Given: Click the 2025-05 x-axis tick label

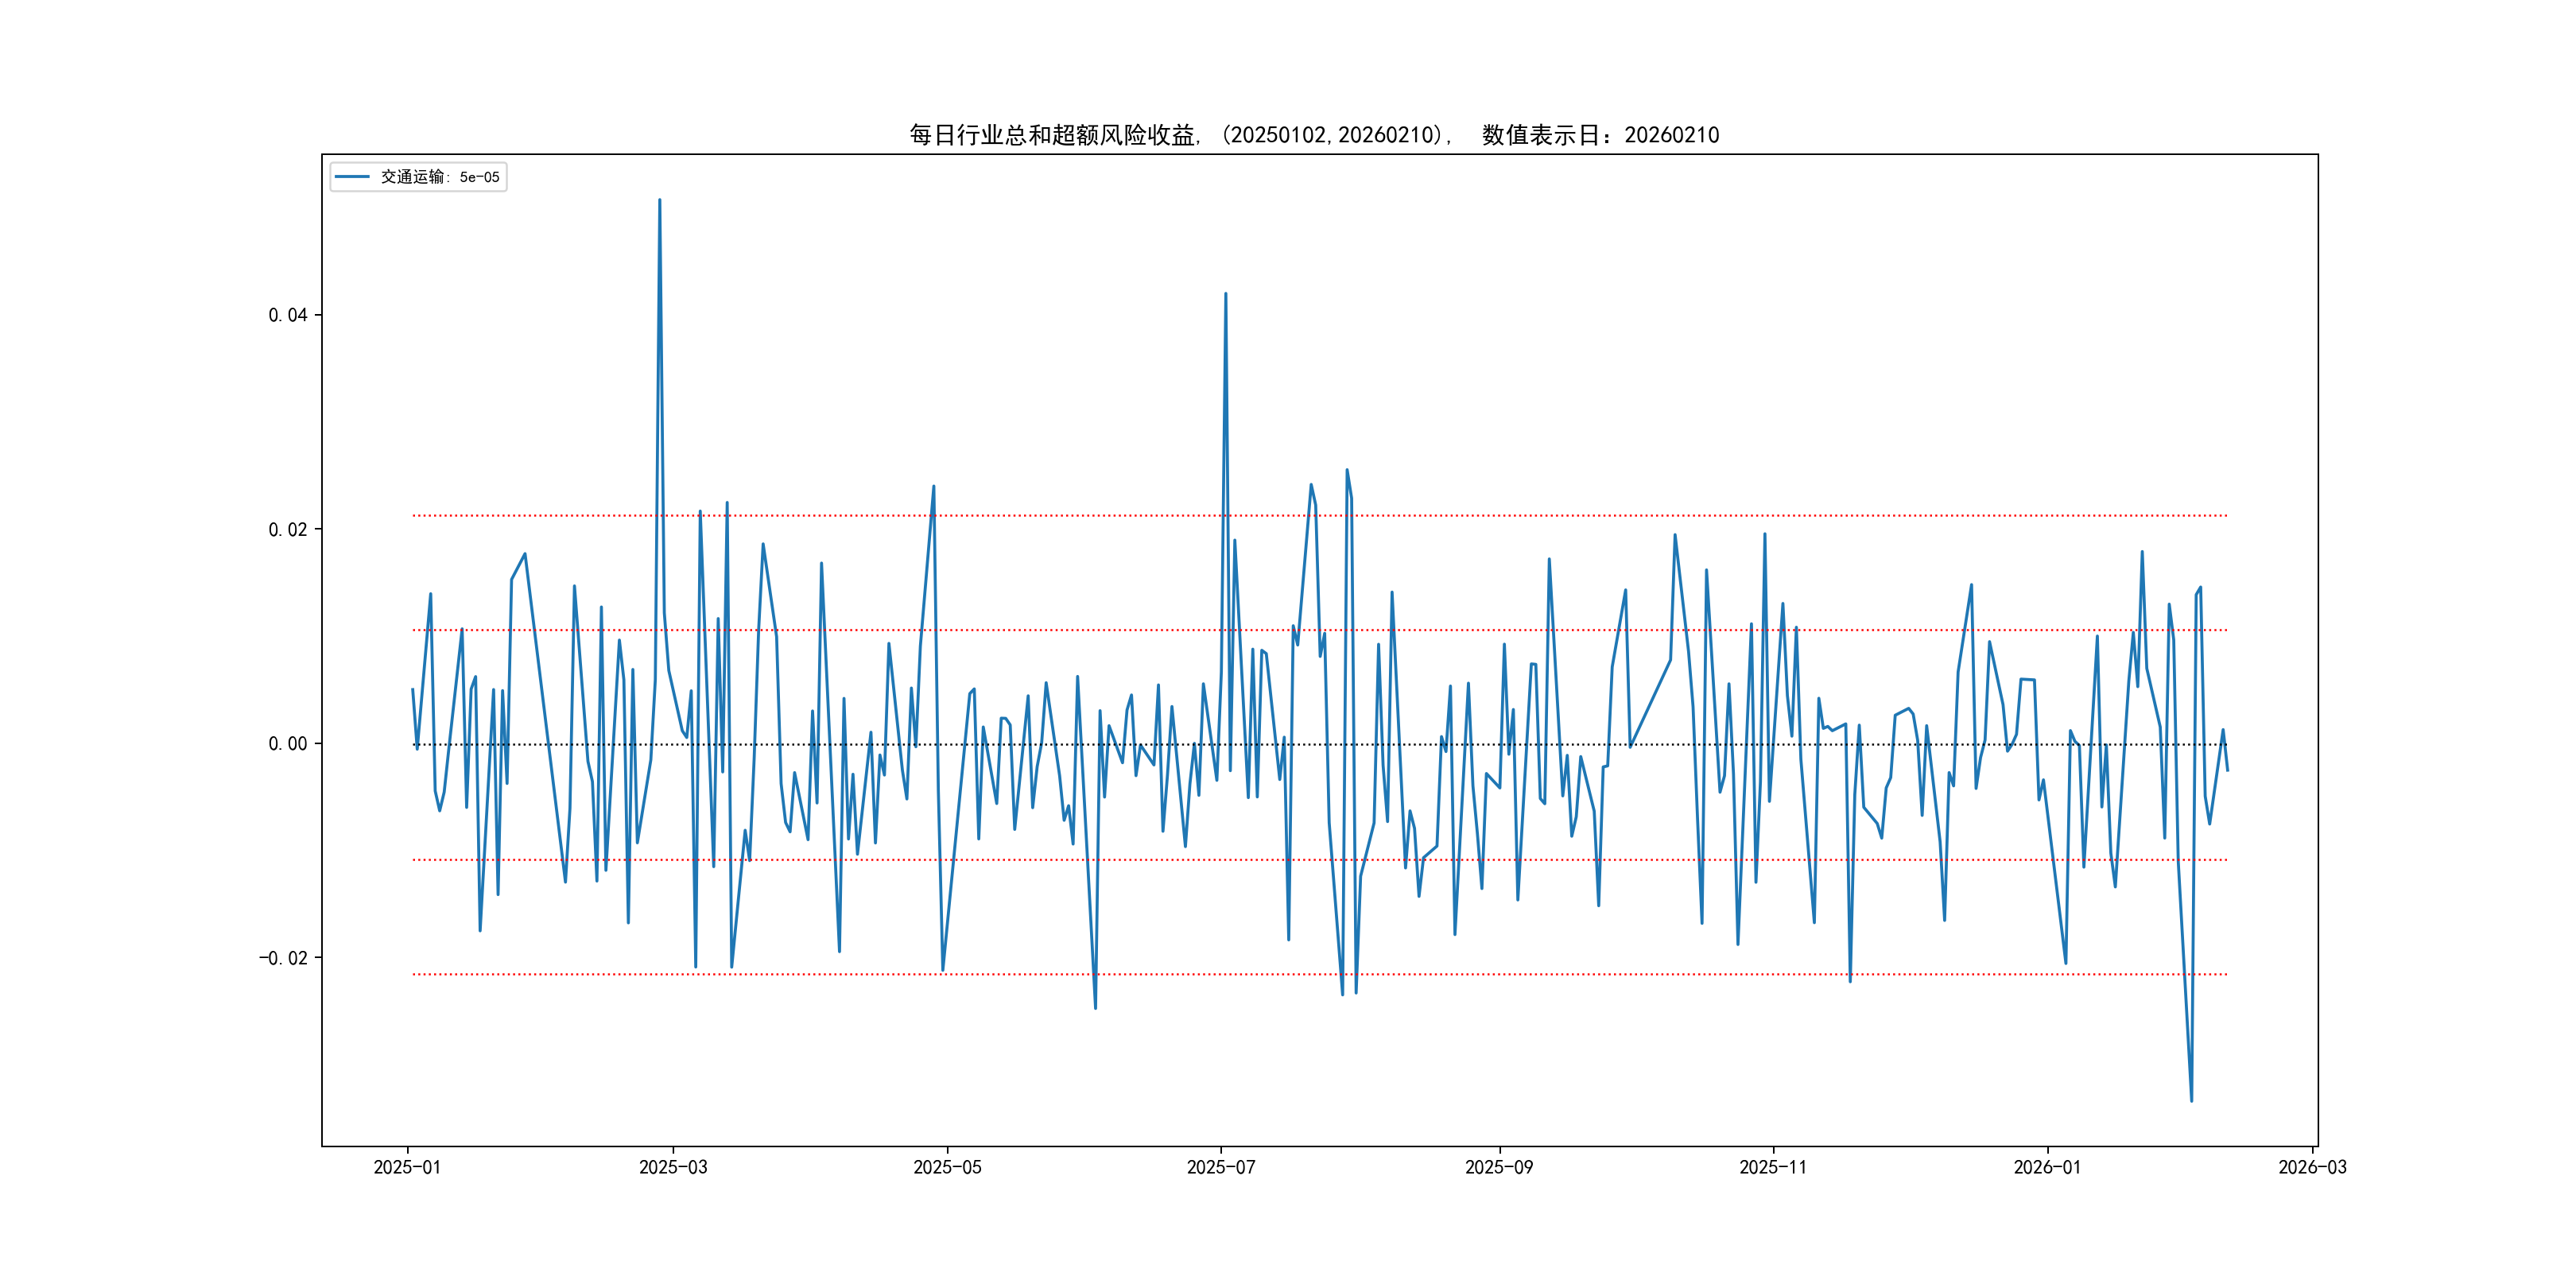Looking at the screenshot, I should (x=947, y=1167).
